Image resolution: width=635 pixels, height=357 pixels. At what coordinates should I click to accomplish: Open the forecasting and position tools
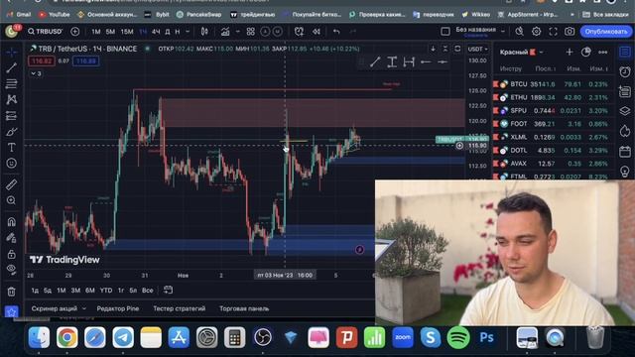(11, 116)
